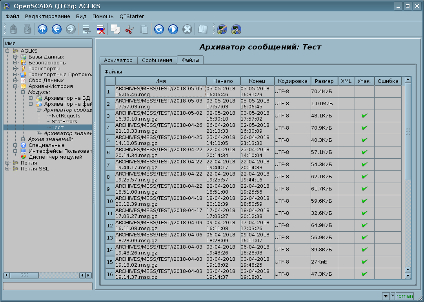Click the Delete item icon with red cross
The image size is (424, 302).
click(101, 29)
